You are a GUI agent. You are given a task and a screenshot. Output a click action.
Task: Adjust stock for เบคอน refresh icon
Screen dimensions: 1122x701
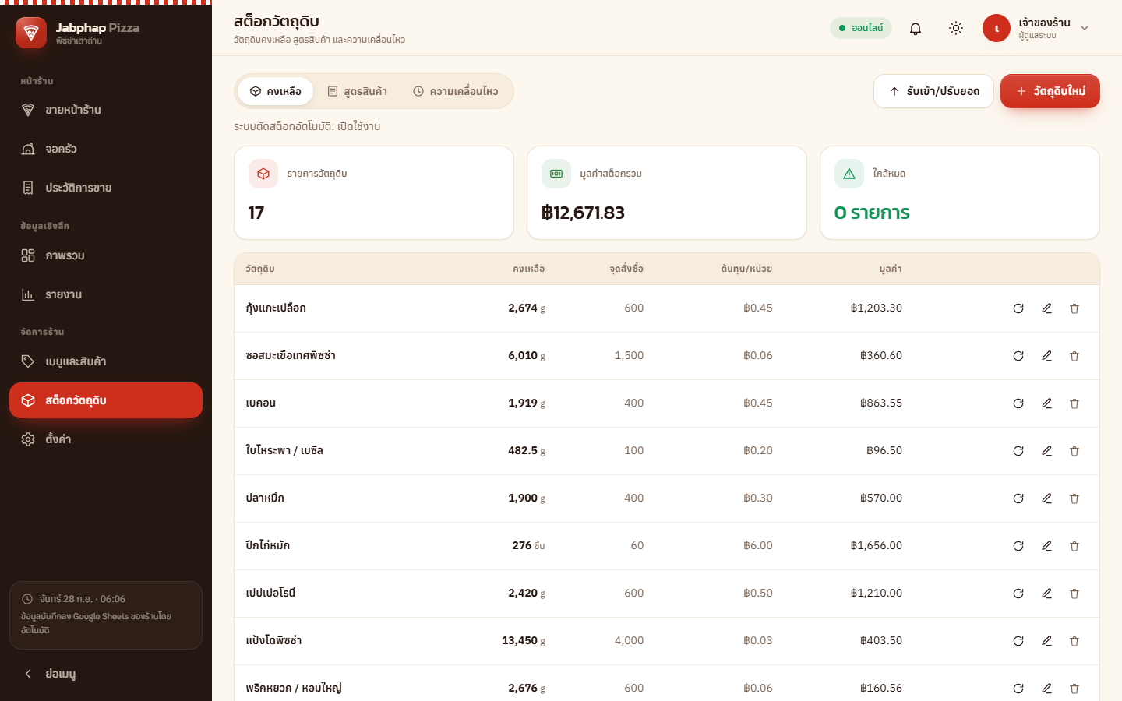[x=1018, y=403]
